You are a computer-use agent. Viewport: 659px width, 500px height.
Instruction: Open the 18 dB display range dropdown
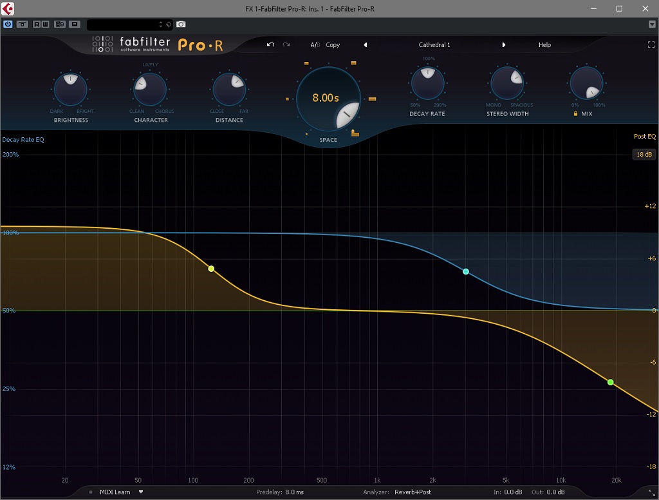[644, 155]
